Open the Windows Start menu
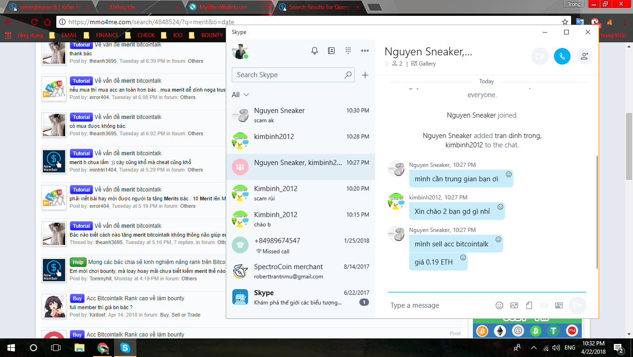Screen dimensions: 633x357 tap(11, 347)
